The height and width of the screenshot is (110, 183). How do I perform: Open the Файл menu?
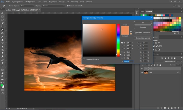point(8,2)
